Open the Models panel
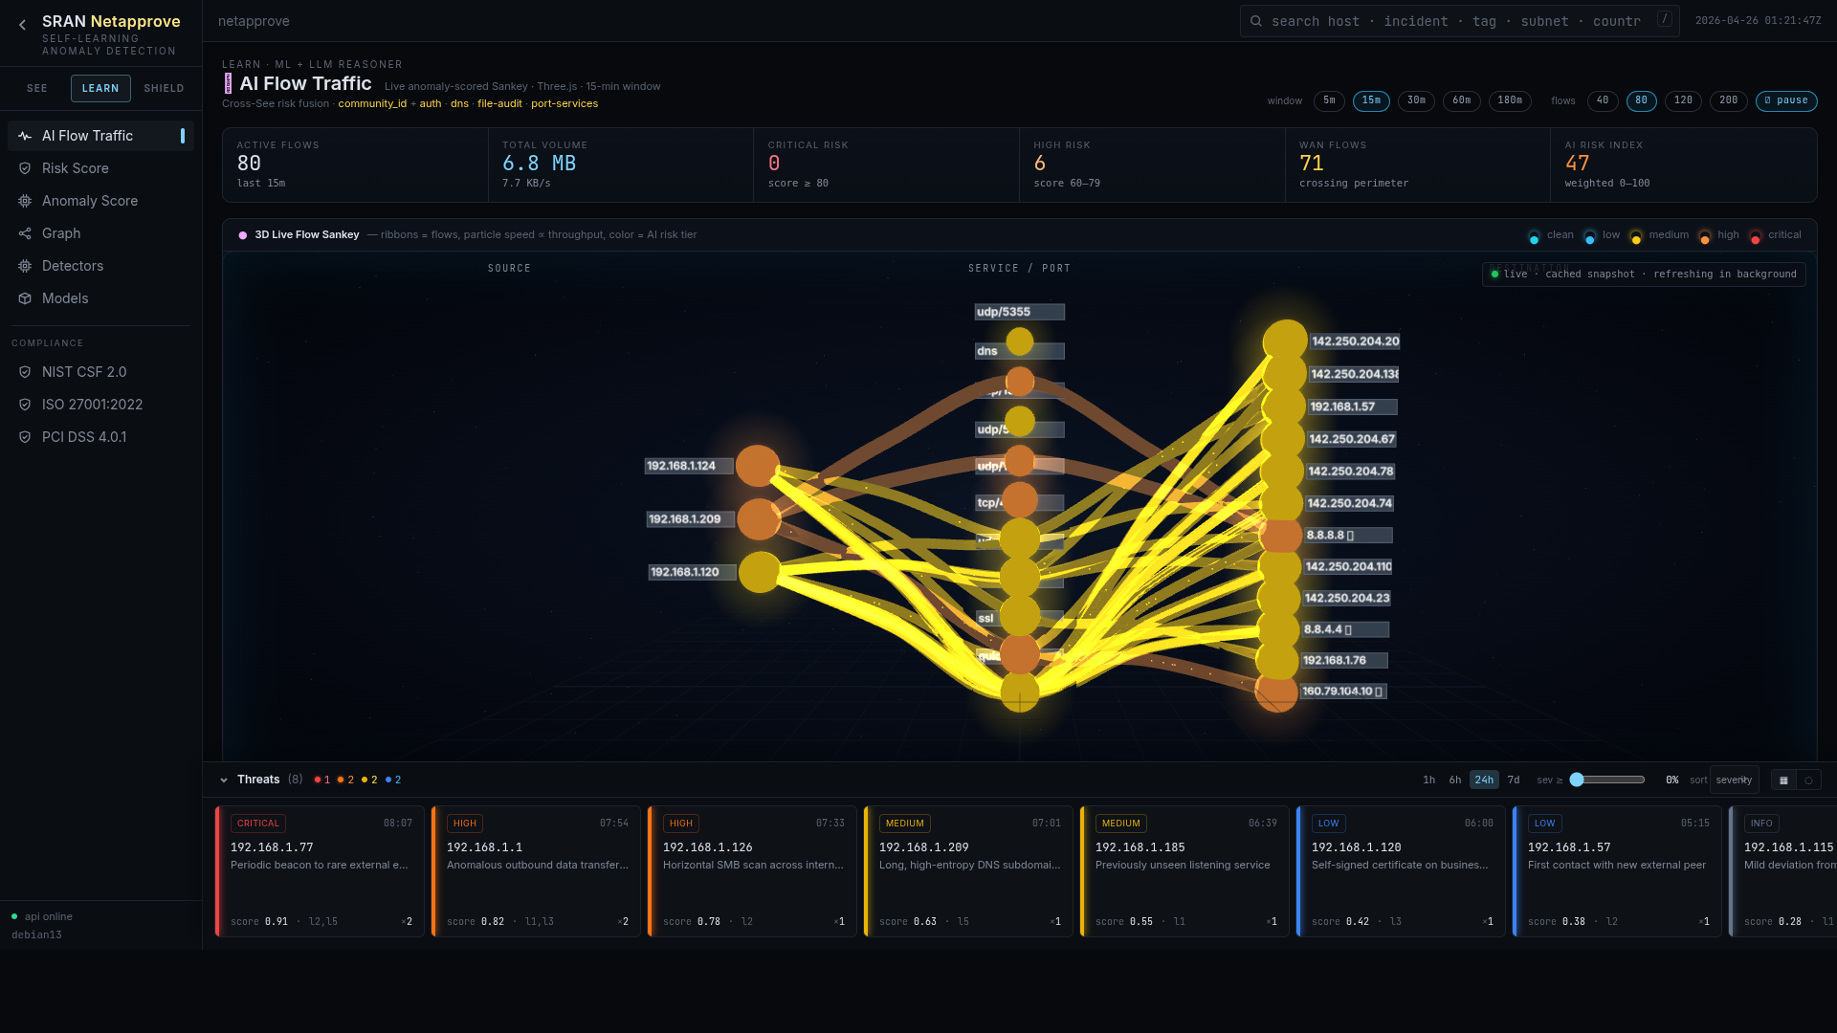Viewport: 1837px width, 1033px height. [65, 298]
